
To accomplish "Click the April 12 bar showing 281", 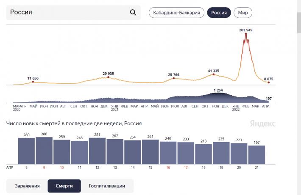I will click(97, 151).
